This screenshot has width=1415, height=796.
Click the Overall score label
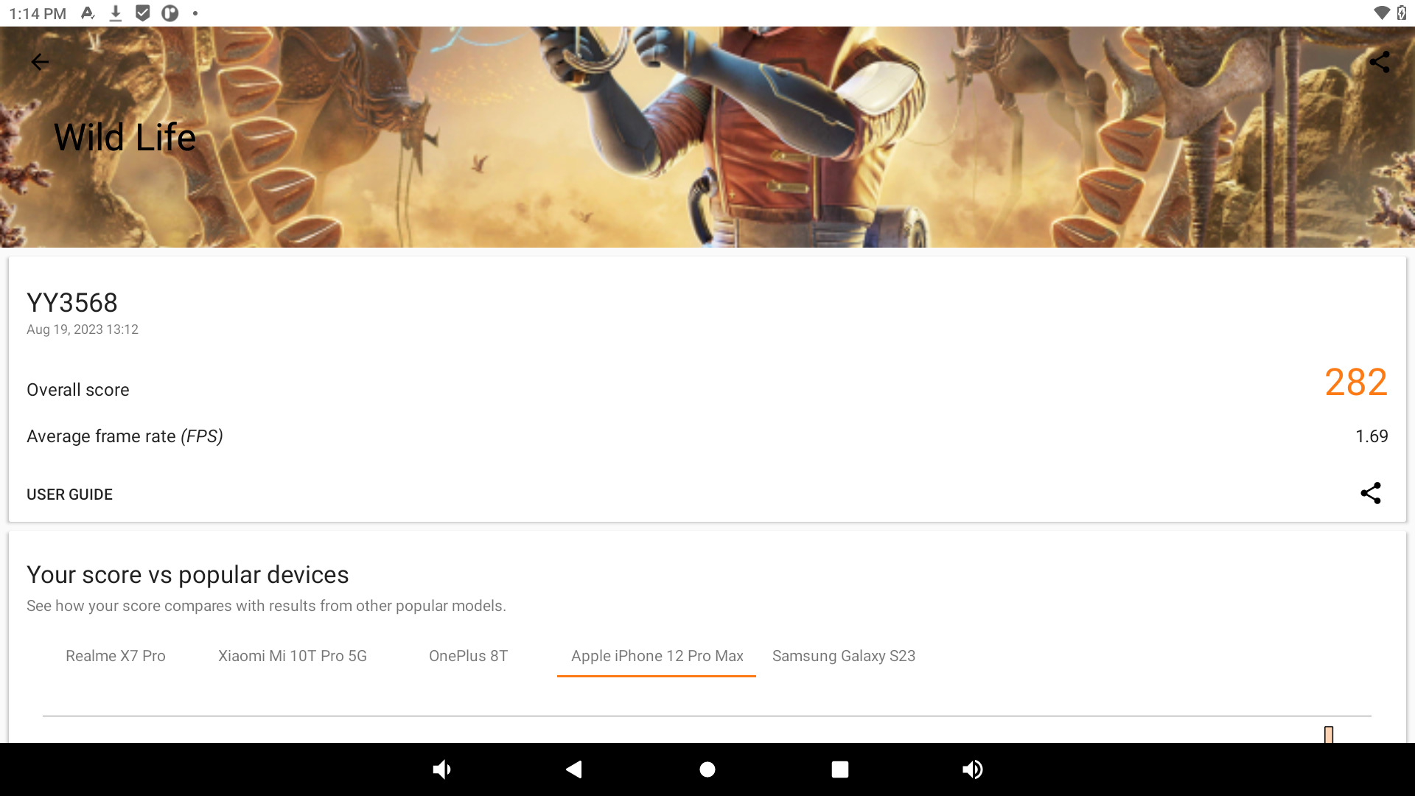78,390
